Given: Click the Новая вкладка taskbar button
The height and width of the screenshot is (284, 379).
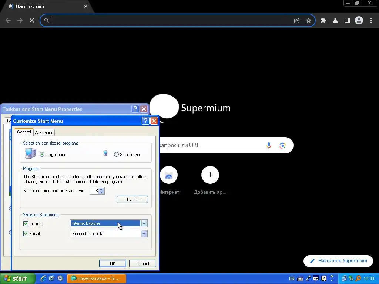Looking at the screenshot, I should [97, 278].
